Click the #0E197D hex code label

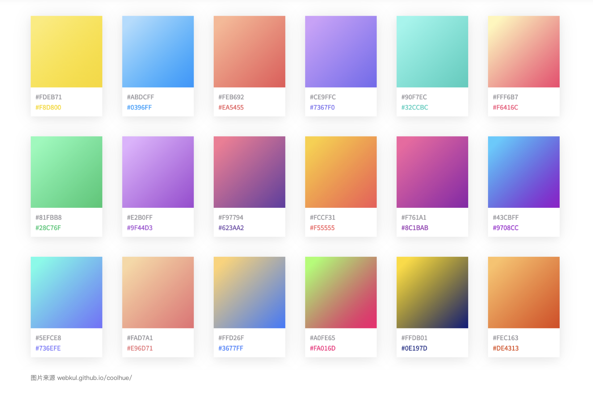(x=414, y=348)
